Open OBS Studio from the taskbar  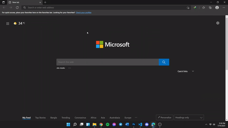click(160, 124)
